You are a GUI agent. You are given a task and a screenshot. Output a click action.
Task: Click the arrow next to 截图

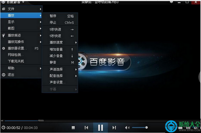pos(41,29)
